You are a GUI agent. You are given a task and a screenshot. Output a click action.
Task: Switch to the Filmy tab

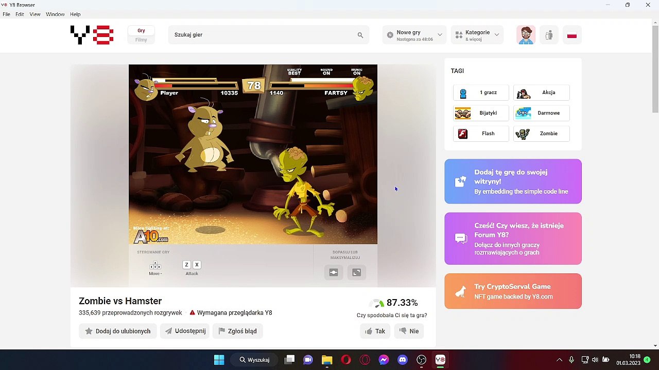tap(141, 40)
